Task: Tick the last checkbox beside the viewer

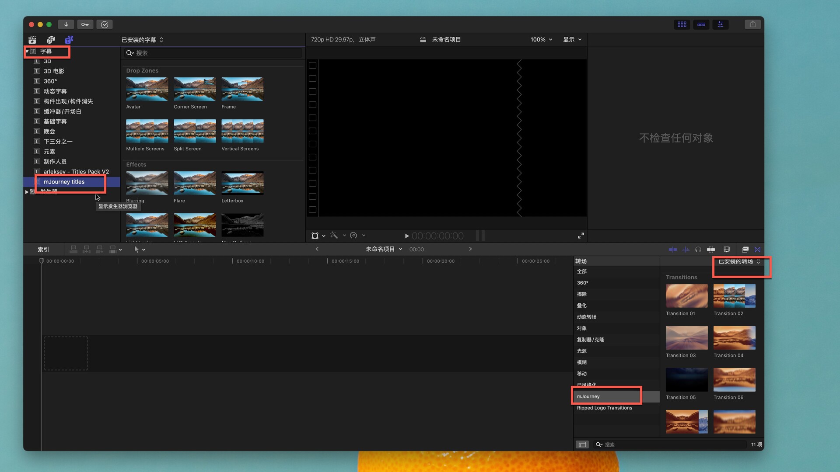Action: click(312, 210)
